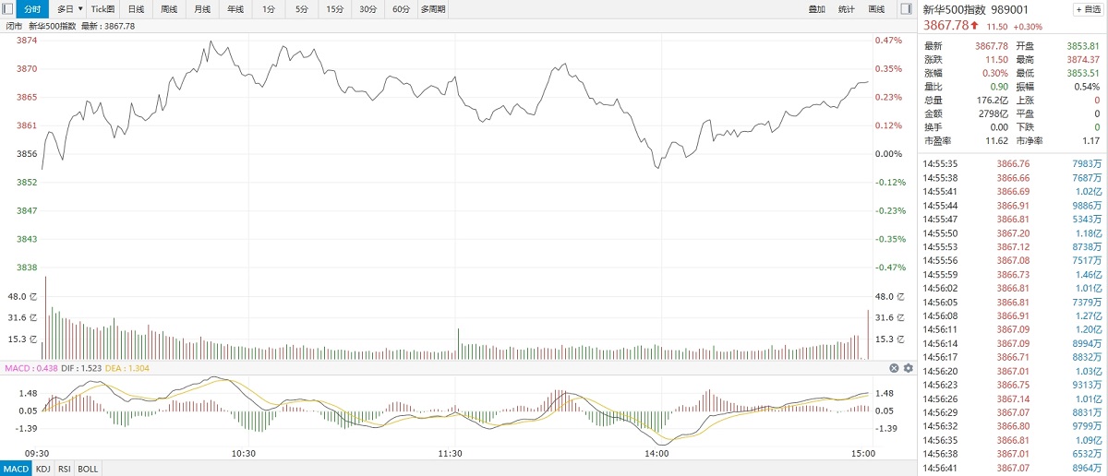The height and width of the screenshot is (476, 1108).
Task: Close the MACD indicator panel
Action: 894,368
